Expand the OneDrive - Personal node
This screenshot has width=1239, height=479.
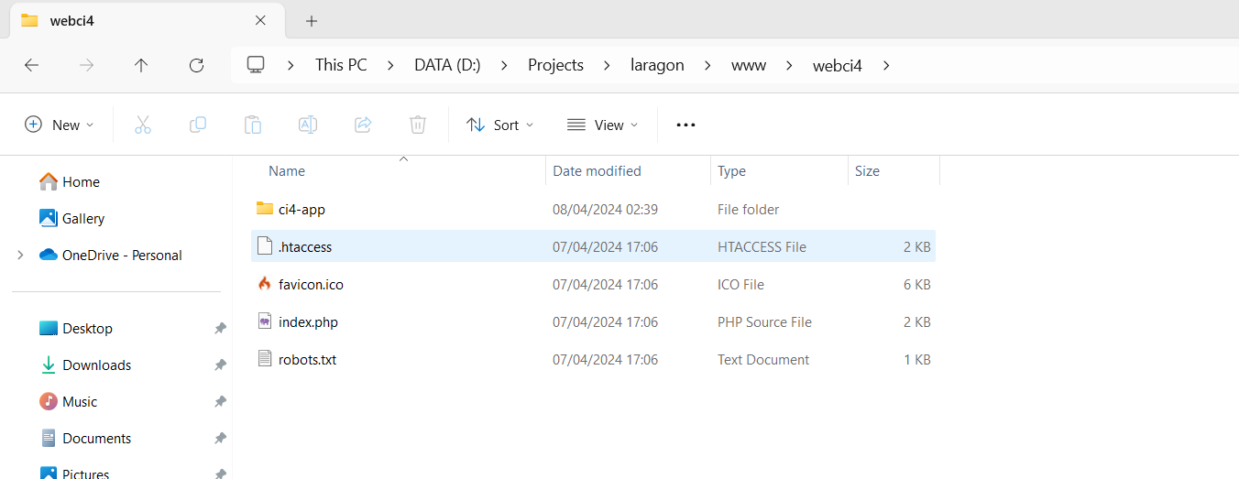click(20, 255)
